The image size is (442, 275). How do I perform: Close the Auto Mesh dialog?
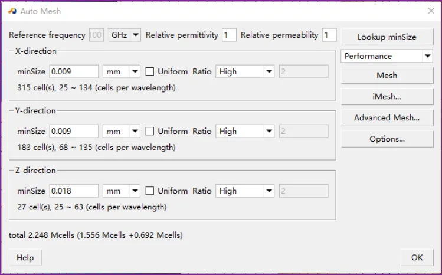[430, 11]
